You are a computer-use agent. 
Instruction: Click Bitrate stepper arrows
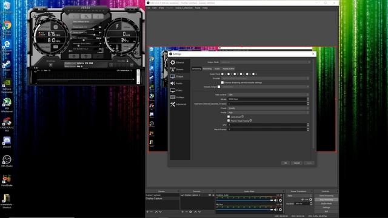[308, 99]
